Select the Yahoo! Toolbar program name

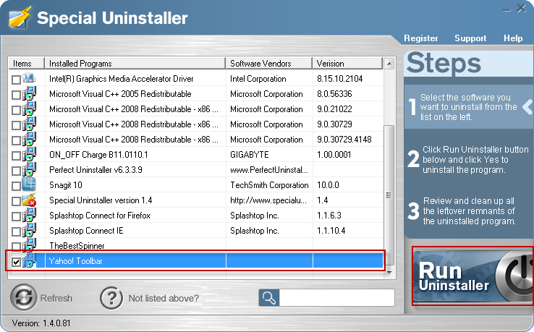pyautogui.click(x=75, y=261)
